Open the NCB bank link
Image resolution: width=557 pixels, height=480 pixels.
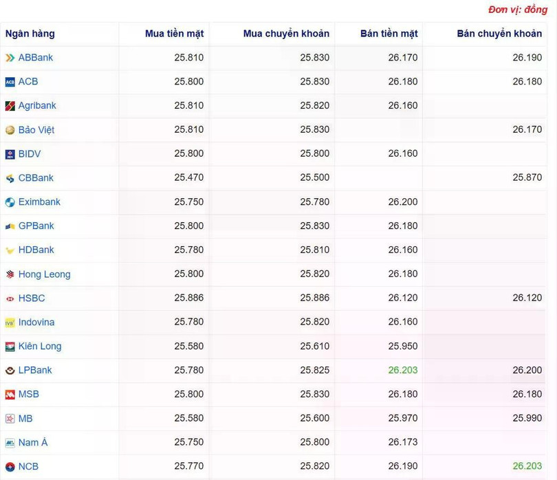[28, 466]
